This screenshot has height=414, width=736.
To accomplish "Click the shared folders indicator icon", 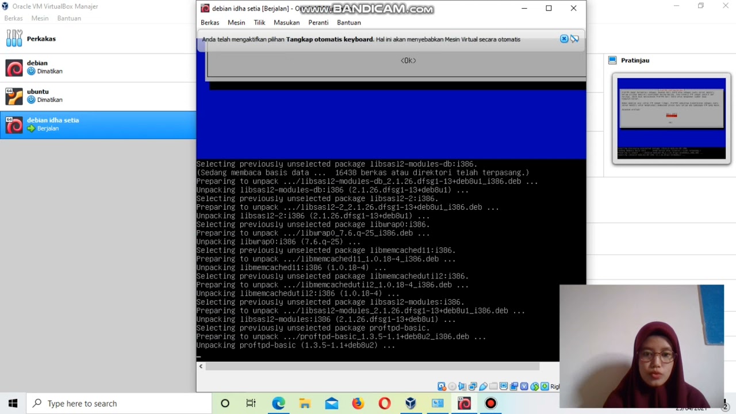I will click(493, 386).
